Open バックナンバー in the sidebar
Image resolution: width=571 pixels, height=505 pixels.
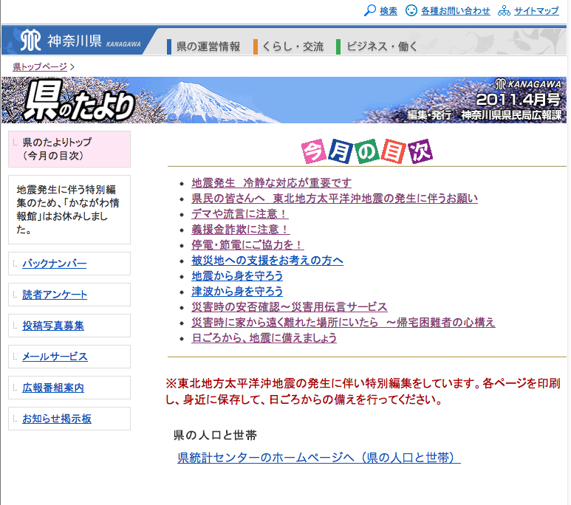coord(54,264)
